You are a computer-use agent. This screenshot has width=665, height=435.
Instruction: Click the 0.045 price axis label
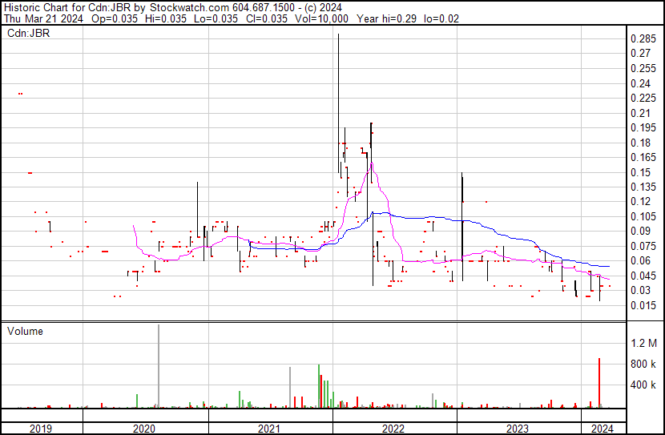tap(643, 276)
